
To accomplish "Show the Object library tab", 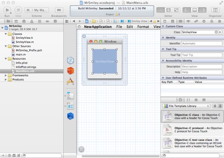I will [196, 100].
